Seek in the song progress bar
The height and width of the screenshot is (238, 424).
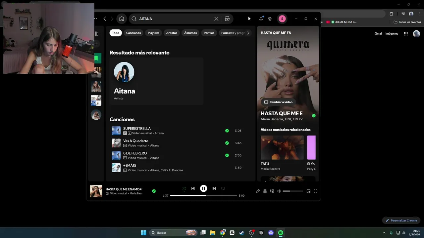click(203, 195)
